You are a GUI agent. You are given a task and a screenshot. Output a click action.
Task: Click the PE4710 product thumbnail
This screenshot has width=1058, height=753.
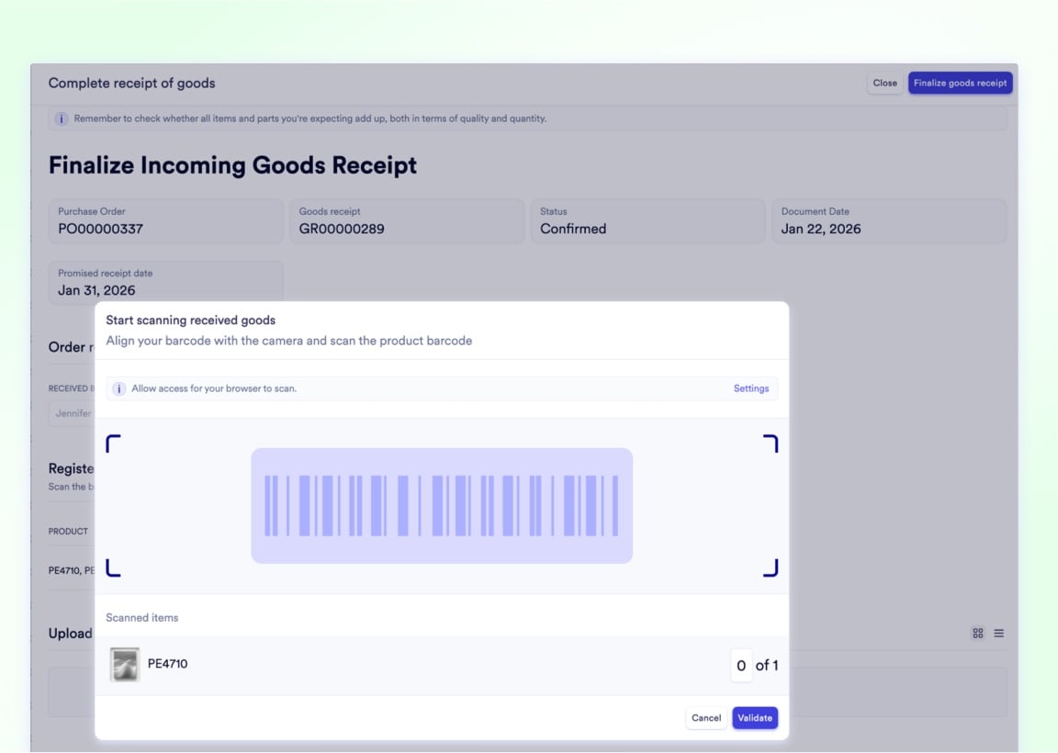125,665
